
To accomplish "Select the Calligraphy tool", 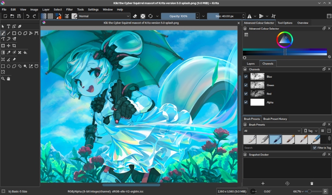I will tap(20, 27).
